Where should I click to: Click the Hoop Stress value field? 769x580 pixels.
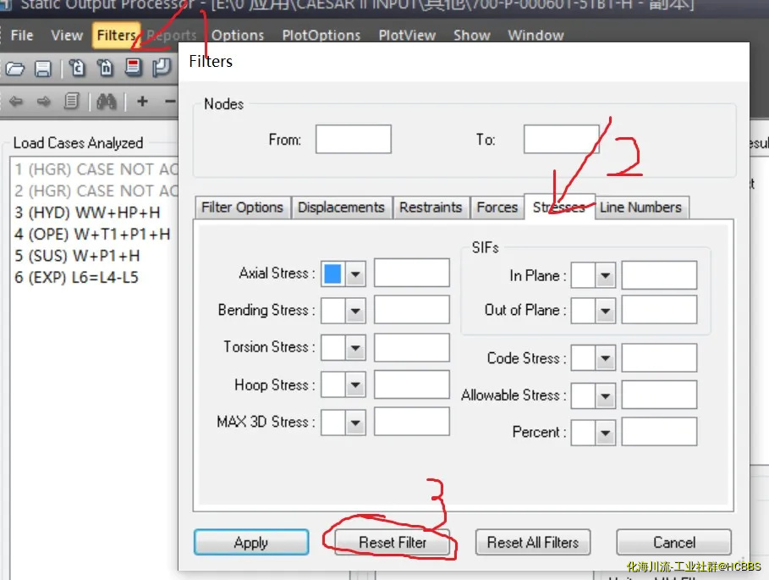coord(411,384)
